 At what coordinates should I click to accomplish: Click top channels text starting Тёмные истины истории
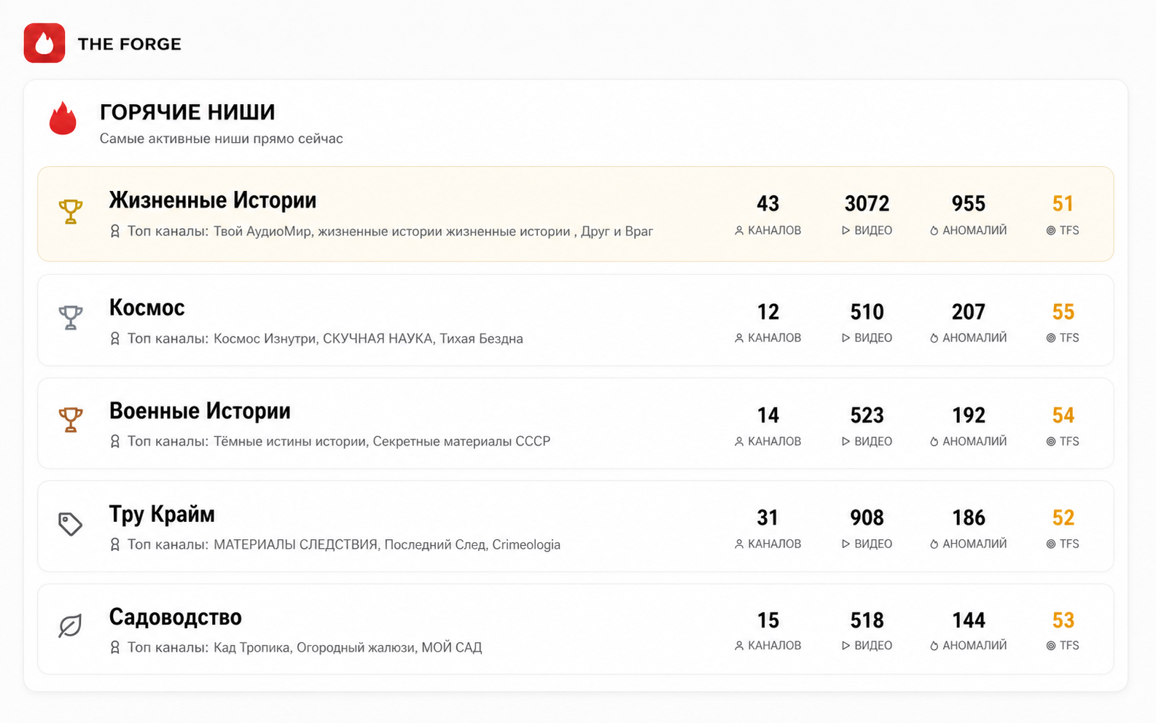(x=382, y=441)
